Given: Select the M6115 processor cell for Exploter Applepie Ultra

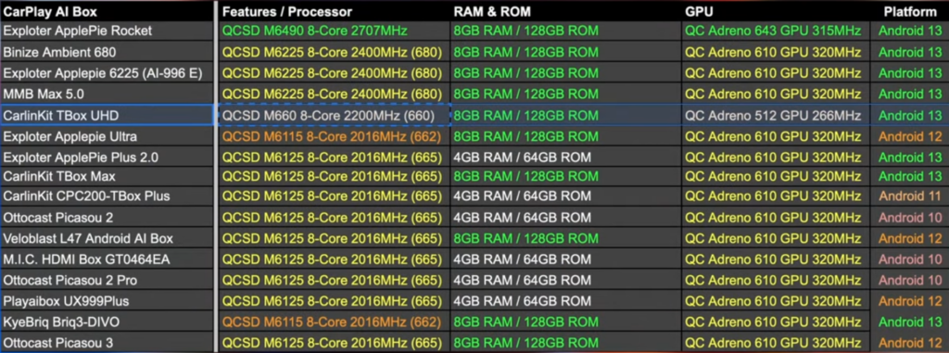Looking at the screenshot, I should tap(334, 136).
